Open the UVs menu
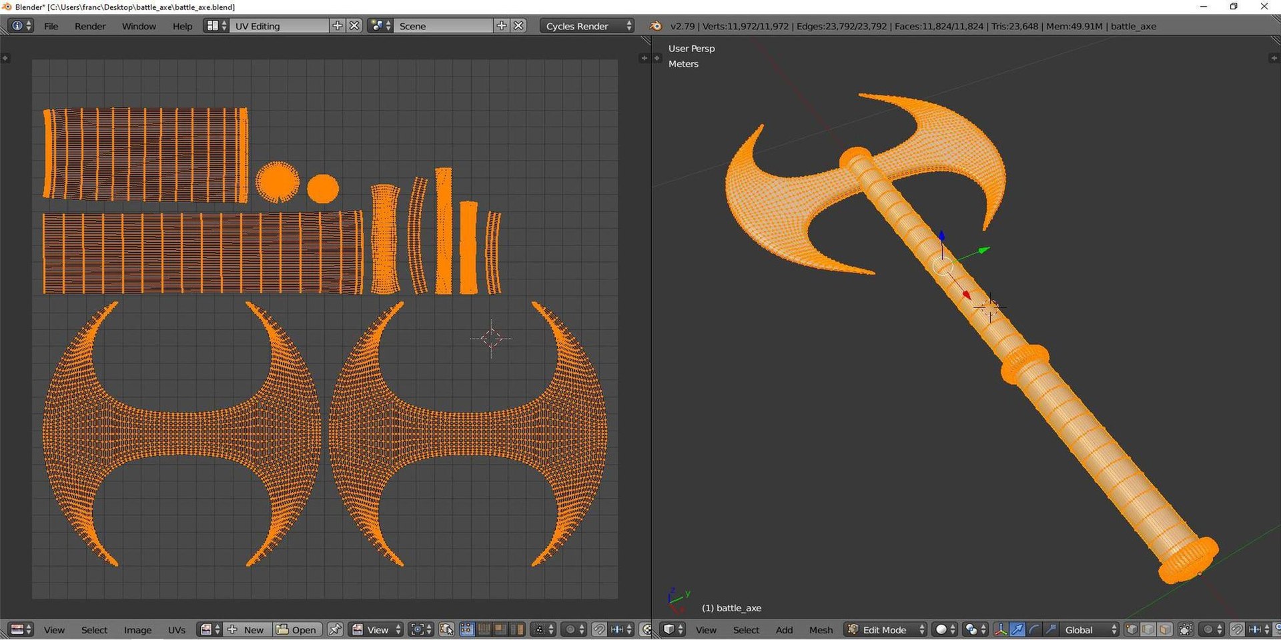 pos(177,629)
